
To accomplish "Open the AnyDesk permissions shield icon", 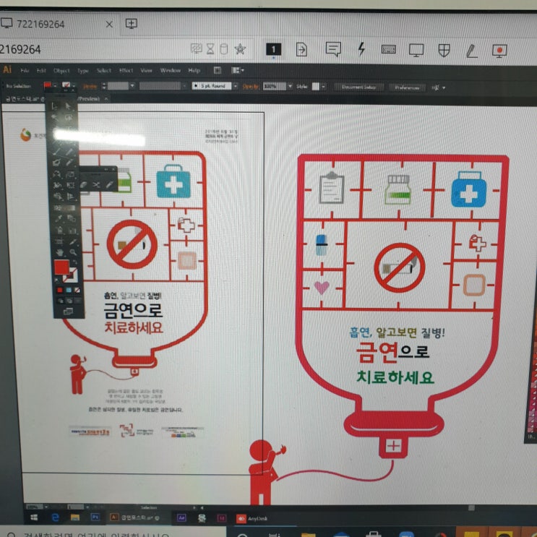I will click(x=444, y=51).
